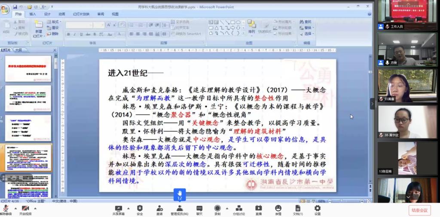
Task: Switch to the 插入 ribbon tab
Action: [x=33, y=14]
